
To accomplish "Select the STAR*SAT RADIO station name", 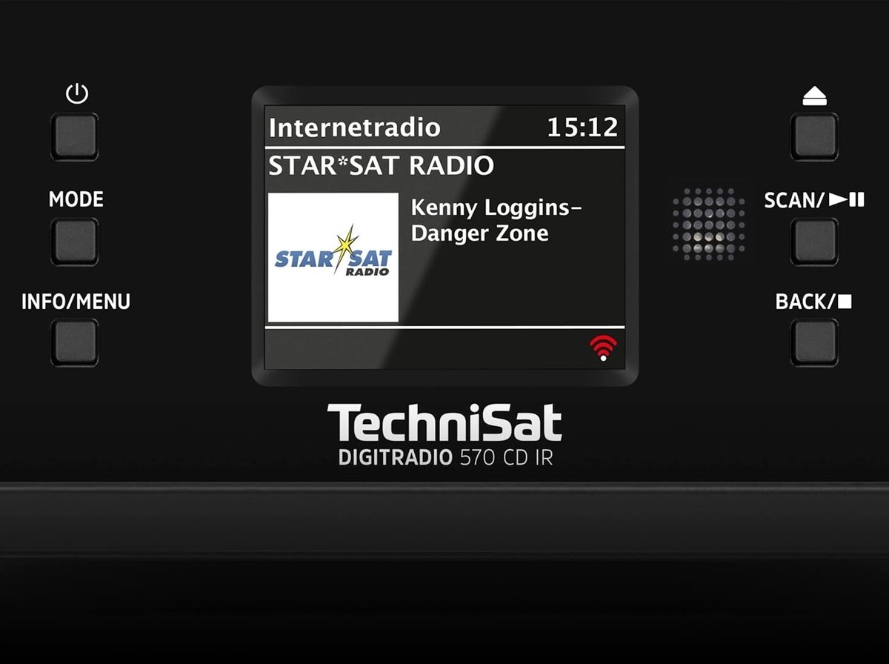I will [381, 165].
